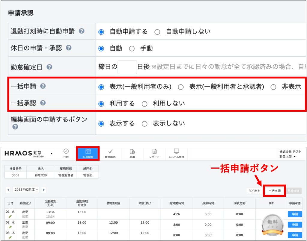Viewport: 307px width, 241px height.
Task: Click the 一括申請 button
Action: click(x=274, y=191)
